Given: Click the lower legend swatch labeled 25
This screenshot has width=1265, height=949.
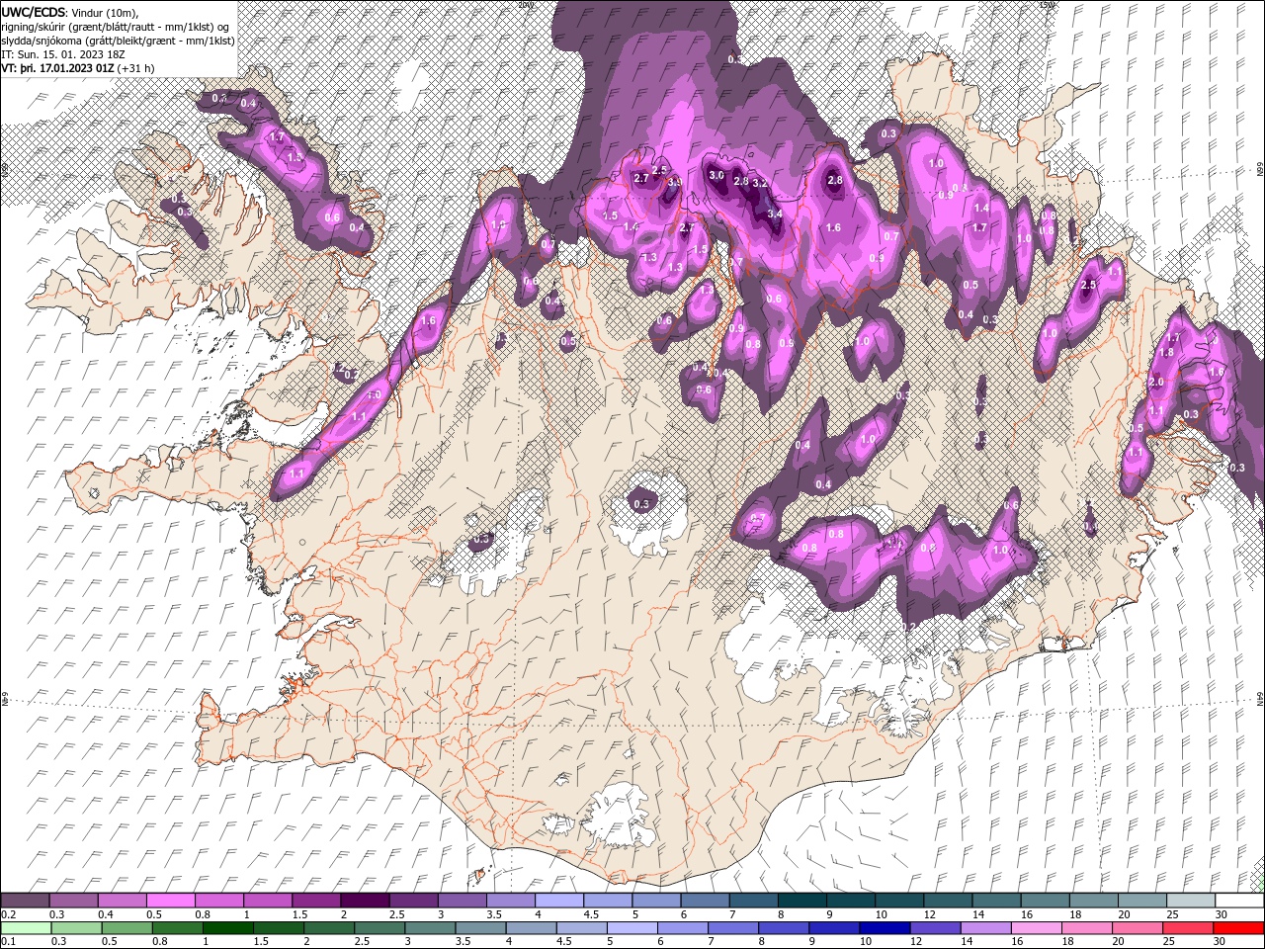Looking at the screenshot, I should pos(1187,928).
